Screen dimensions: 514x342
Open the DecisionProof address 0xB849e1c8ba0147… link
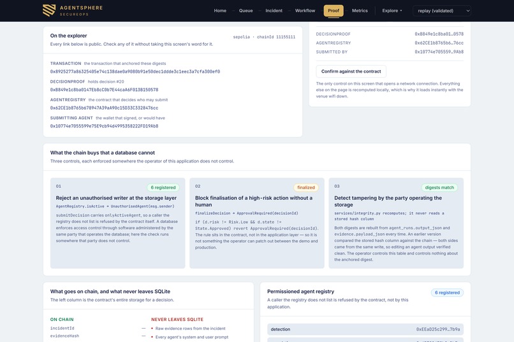point(104,90)
